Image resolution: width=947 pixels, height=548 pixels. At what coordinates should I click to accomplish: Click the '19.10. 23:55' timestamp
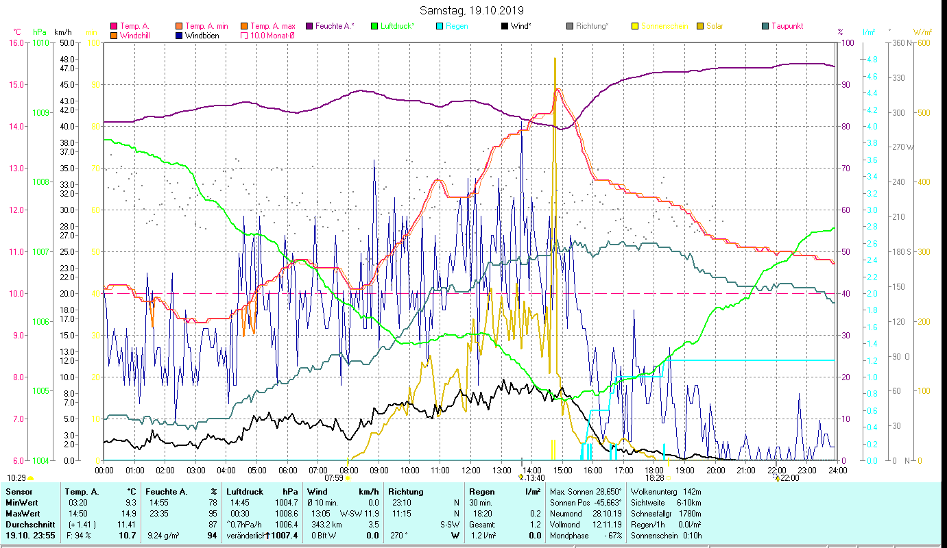click(x=30, y=536)
